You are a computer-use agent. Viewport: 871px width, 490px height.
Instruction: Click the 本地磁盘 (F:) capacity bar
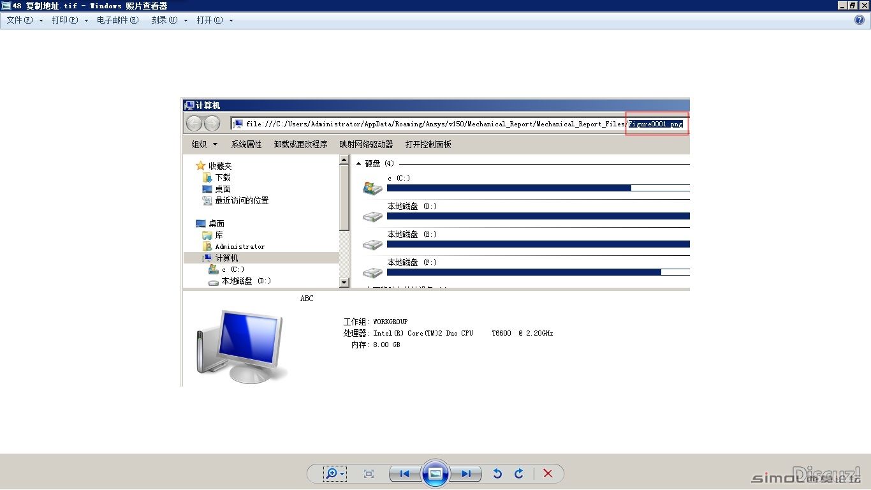pos(538,272)
